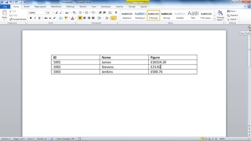Expand the Styles gallery More arrow
This screenshot has height=141, width=251.
click(x=215, y=19)
